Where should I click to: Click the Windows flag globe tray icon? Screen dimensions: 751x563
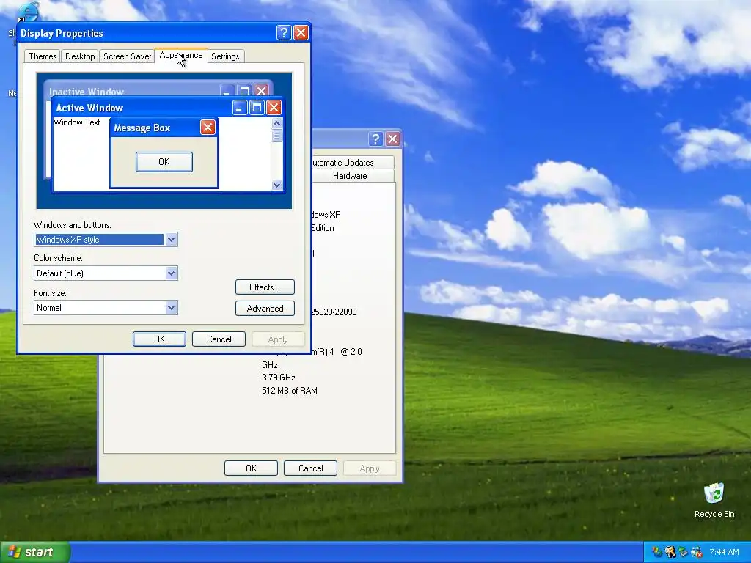[x=657, y=552]
